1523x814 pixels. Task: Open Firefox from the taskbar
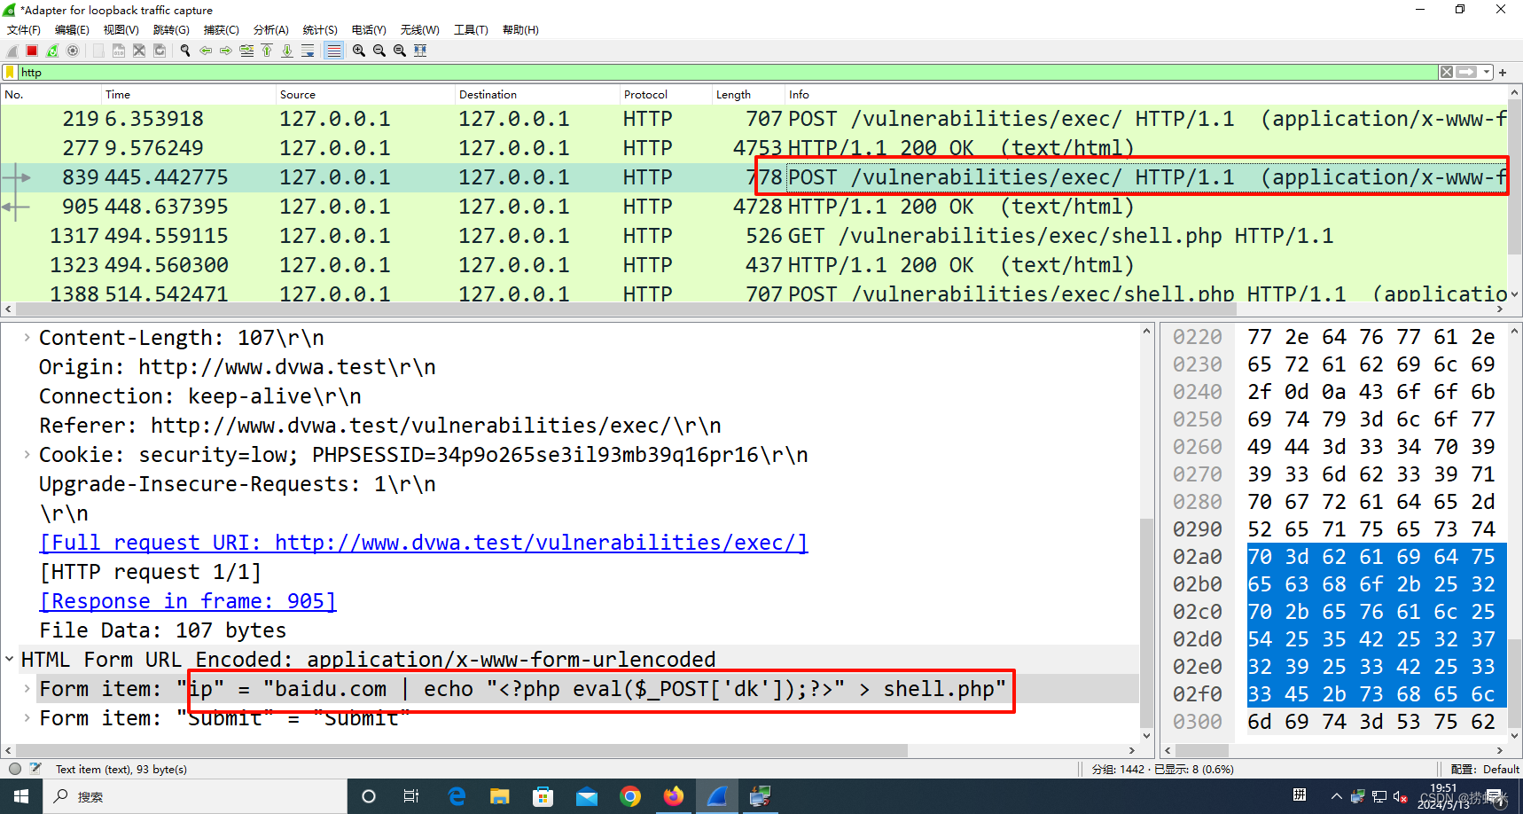(x=674, y=796)
